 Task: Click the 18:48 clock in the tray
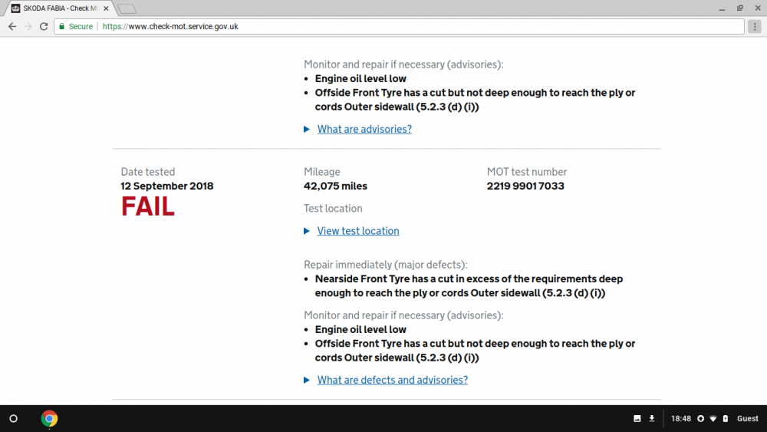point(681,419)
